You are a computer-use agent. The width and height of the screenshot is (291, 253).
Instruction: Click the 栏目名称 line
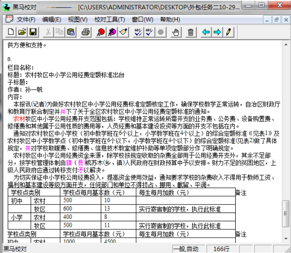[21, 67]
